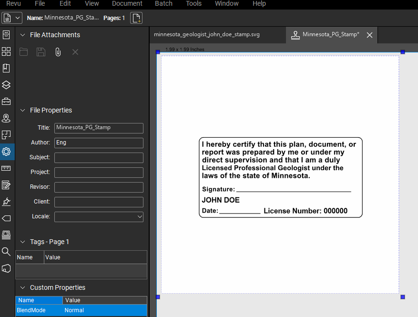Click the Signature line in the stamp

(294, 191)
